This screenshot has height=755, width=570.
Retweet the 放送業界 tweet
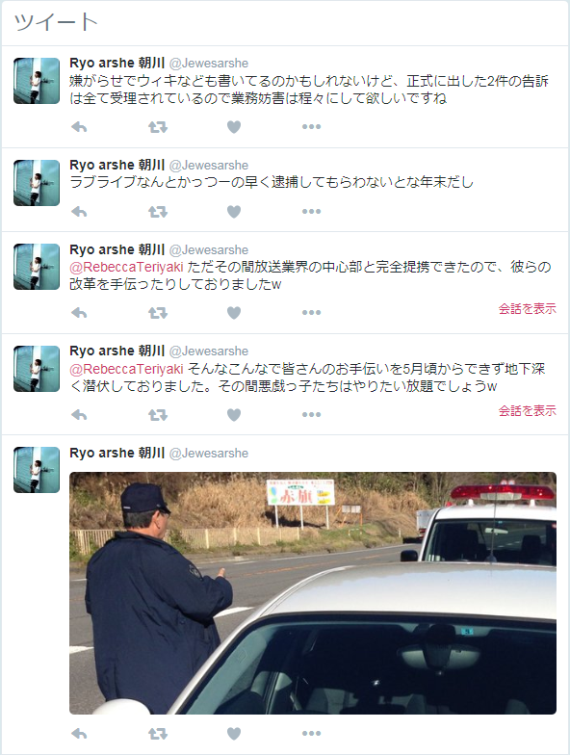pos(158,313)
